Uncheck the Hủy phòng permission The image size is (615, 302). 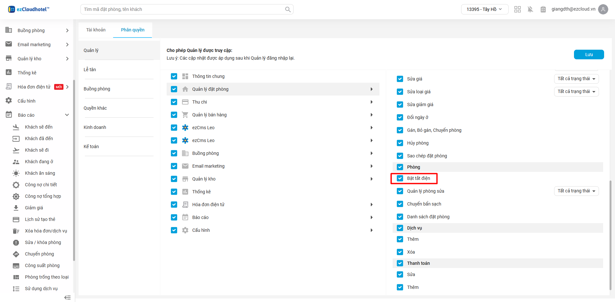(x=400, y=143)
